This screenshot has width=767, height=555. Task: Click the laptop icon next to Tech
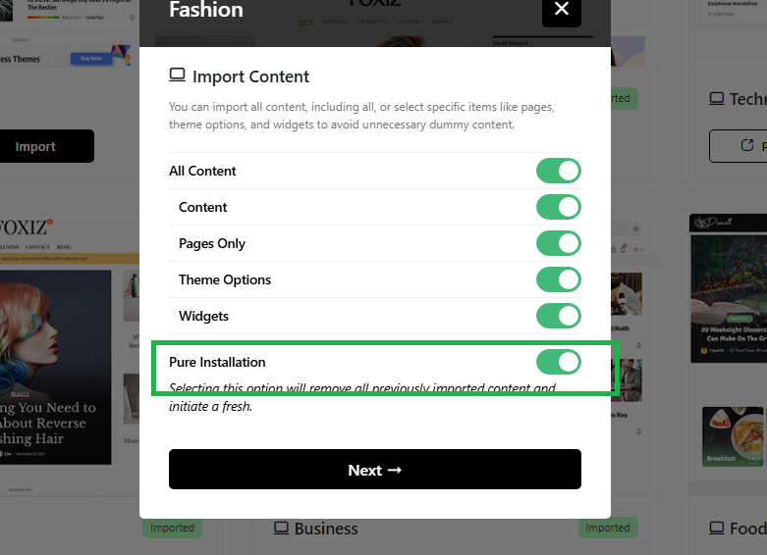tap(717, 99)
